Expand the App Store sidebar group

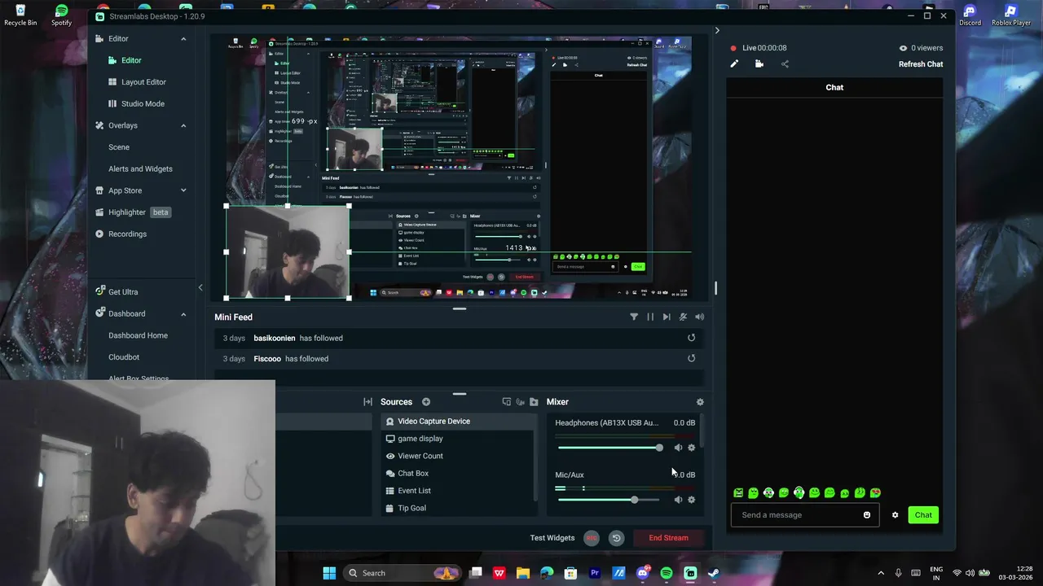coord(183,191)
